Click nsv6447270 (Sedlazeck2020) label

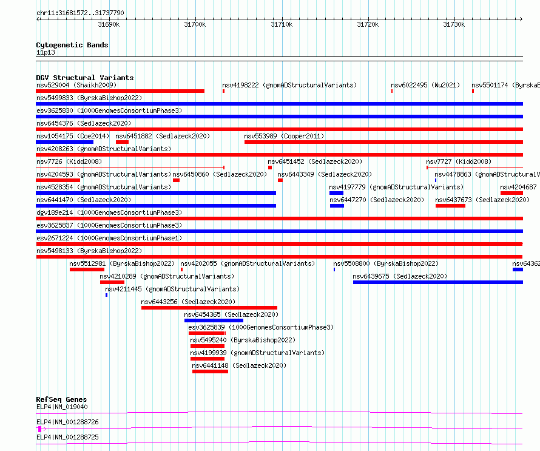tap(377, 200)
